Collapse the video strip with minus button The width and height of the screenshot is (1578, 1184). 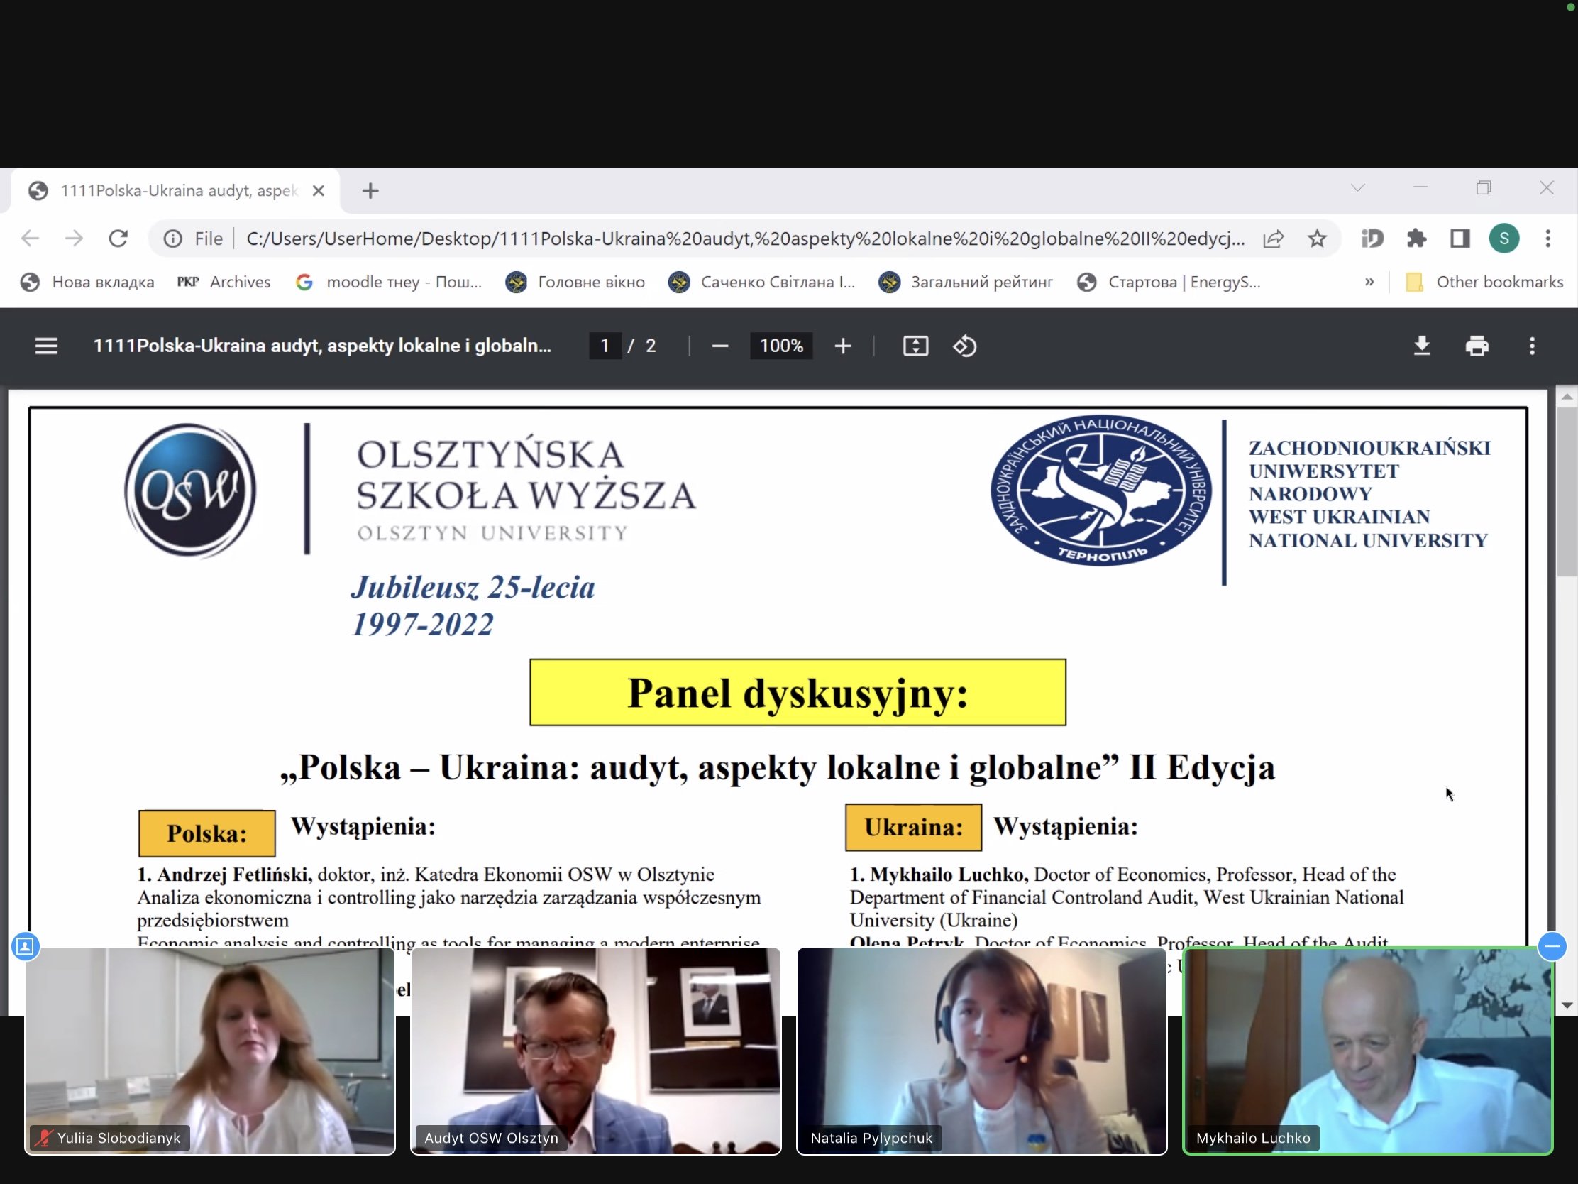[1552, 946]
